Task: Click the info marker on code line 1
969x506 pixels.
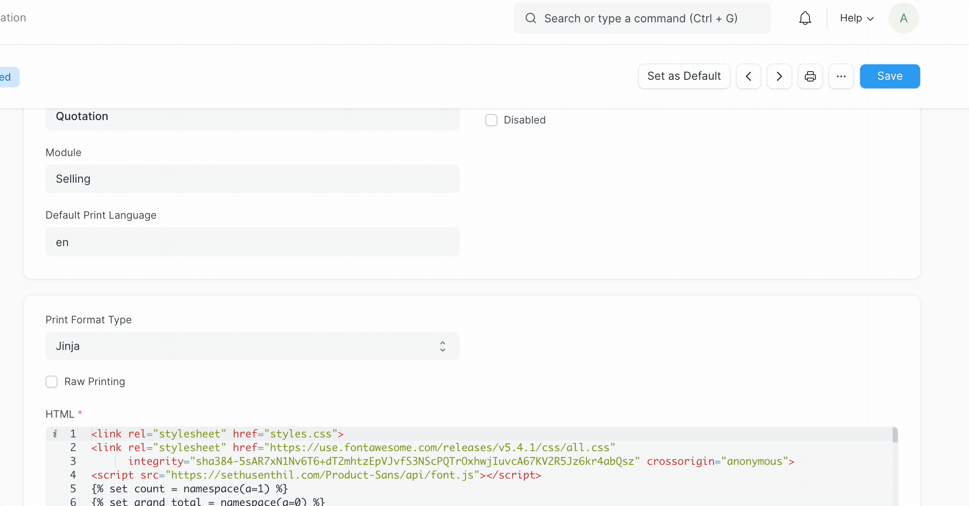Action: click(55, 434)
